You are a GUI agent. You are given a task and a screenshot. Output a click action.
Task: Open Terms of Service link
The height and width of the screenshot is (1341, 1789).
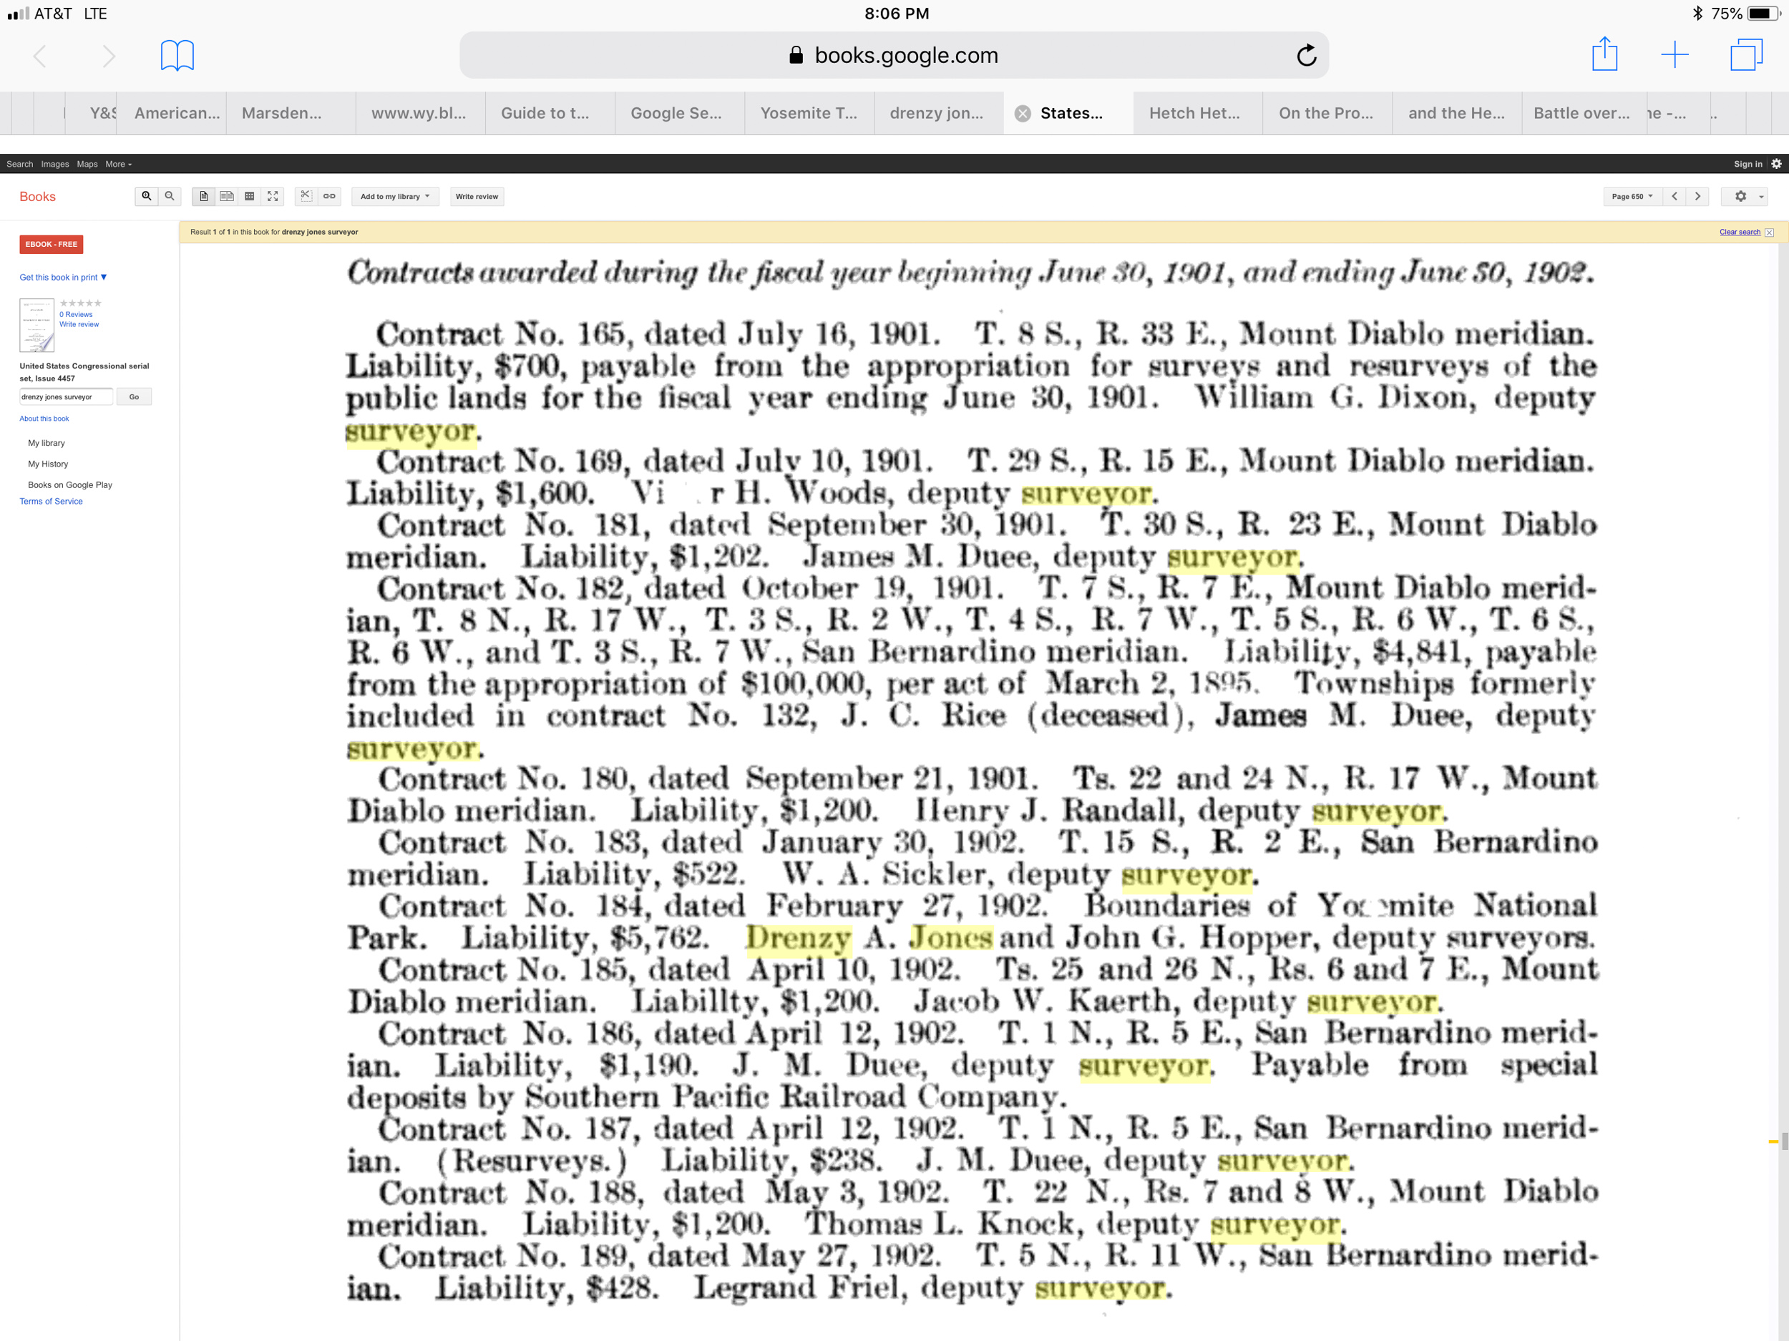tap(51, 502)
